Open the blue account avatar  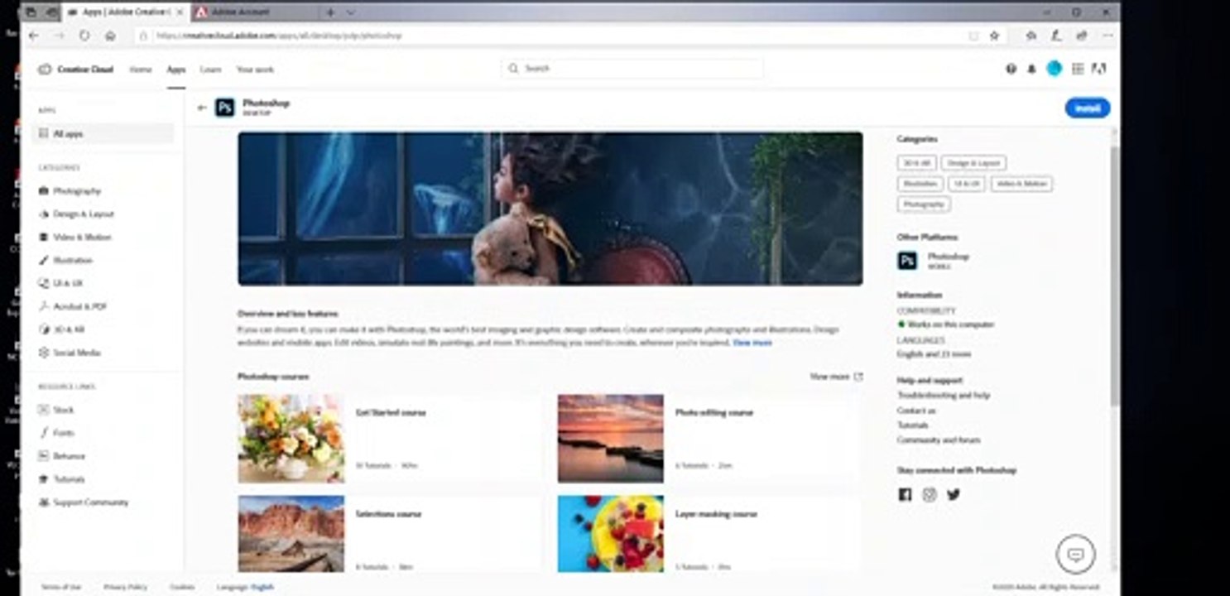click(1054, 69)
